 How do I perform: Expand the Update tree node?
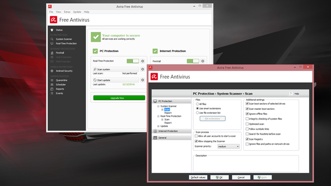[158, 126]
